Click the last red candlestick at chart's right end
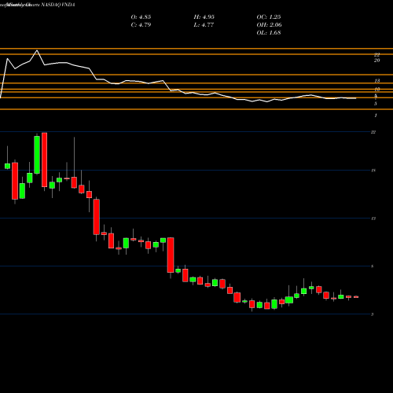Screen dimensions: 393x393 [x=356, y=297]
